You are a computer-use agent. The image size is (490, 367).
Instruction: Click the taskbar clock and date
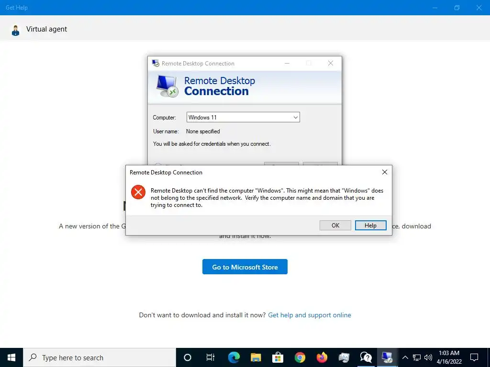point(449,357)
